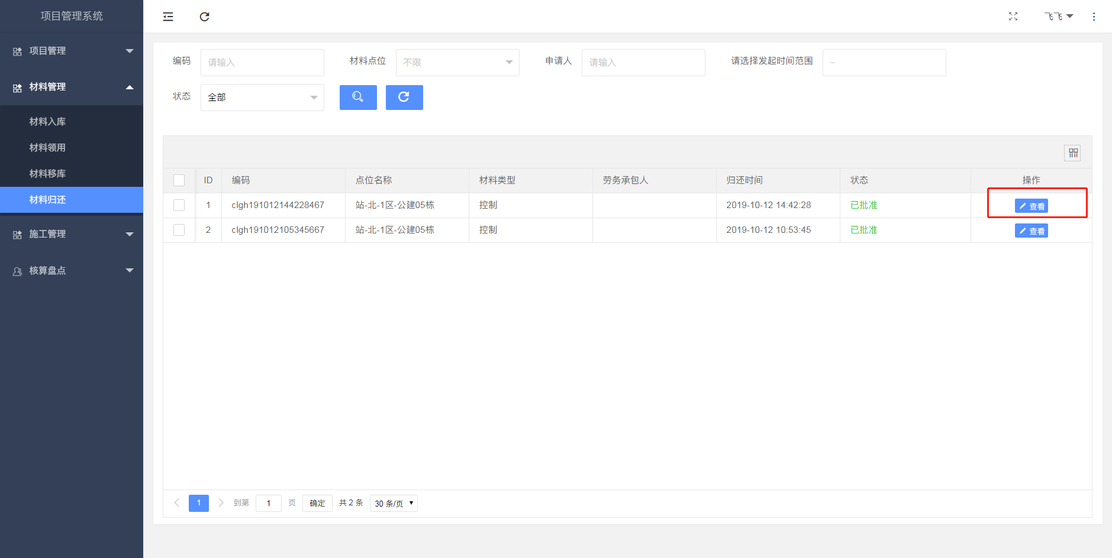
Task: Open the table column filter icon
Action: [x=1073, y=153]
